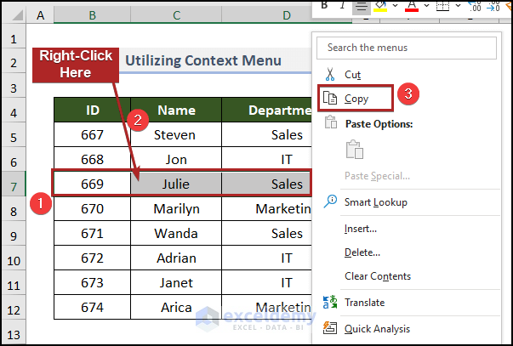
Task: Click cell containing 671
Action: click(x=92, y=233)
